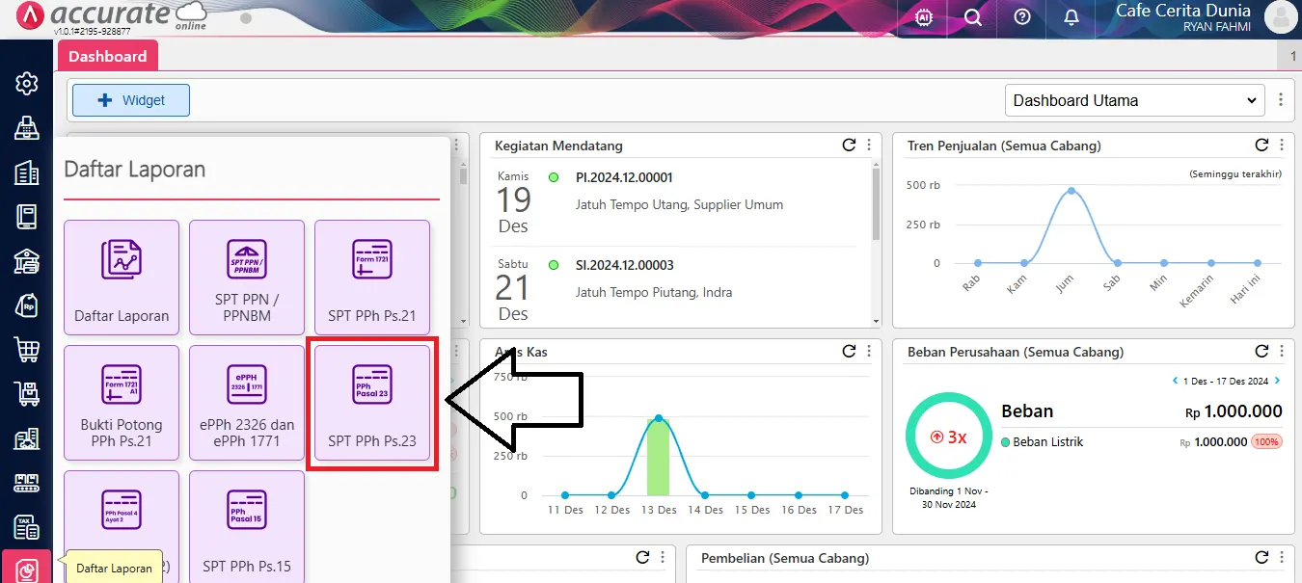Open settings gear in left sidebar
The height and width of the screenshot is (583, 1302).
[27, 84]
